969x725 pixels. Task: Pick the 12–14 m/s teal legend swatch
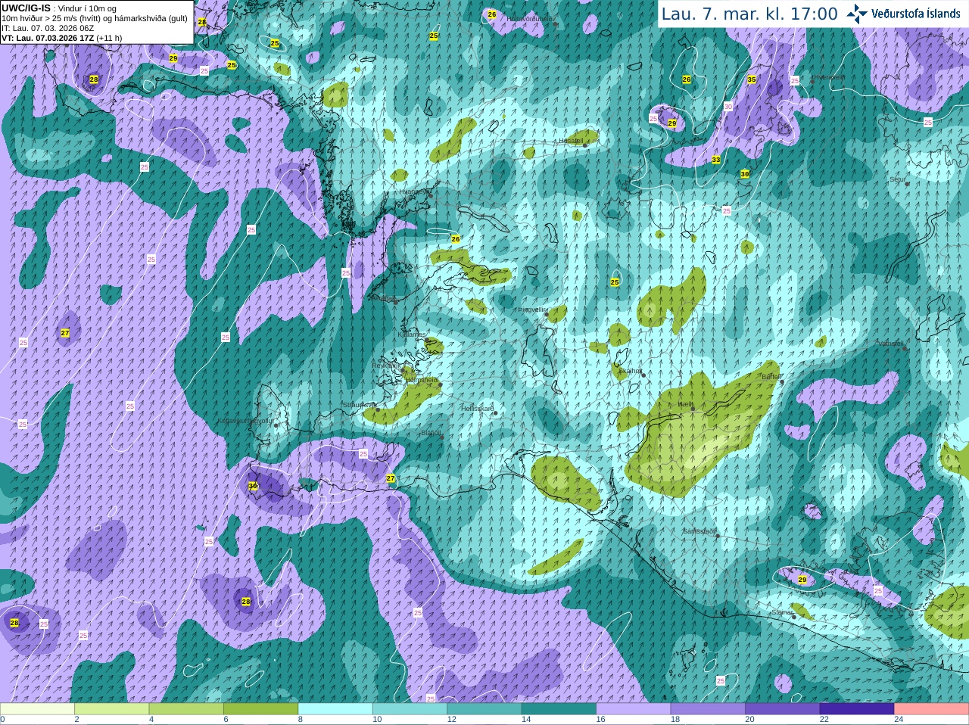[x=484, y=709]
